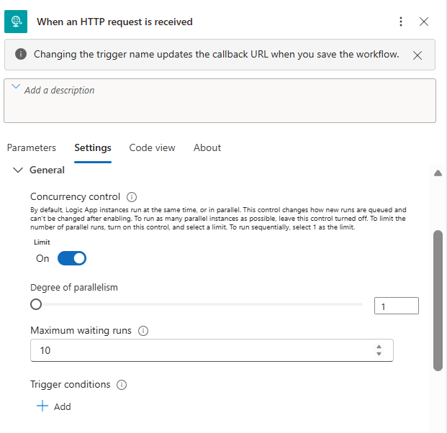
Task: Click the Degree of parallelism slider handle
Action: tap(36, 304)
